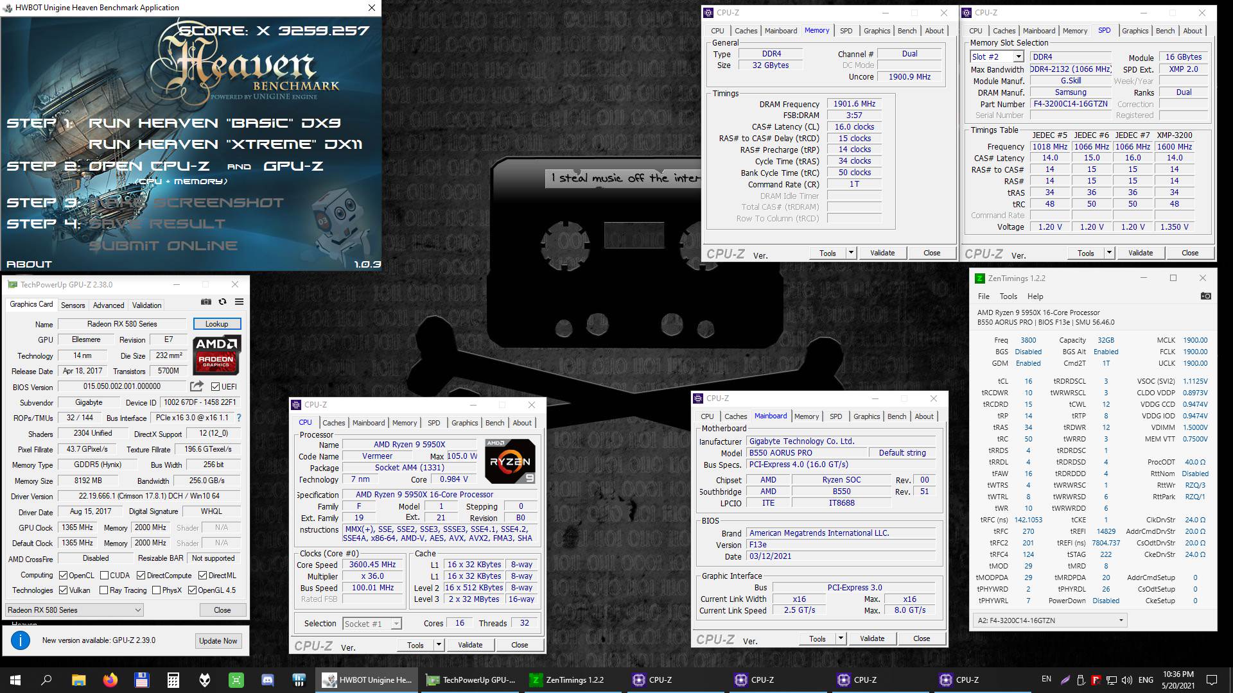Expand Tools arrow in CPU-Z CPU window
This screenshot has width=1233, height=693.
[439, 645]
